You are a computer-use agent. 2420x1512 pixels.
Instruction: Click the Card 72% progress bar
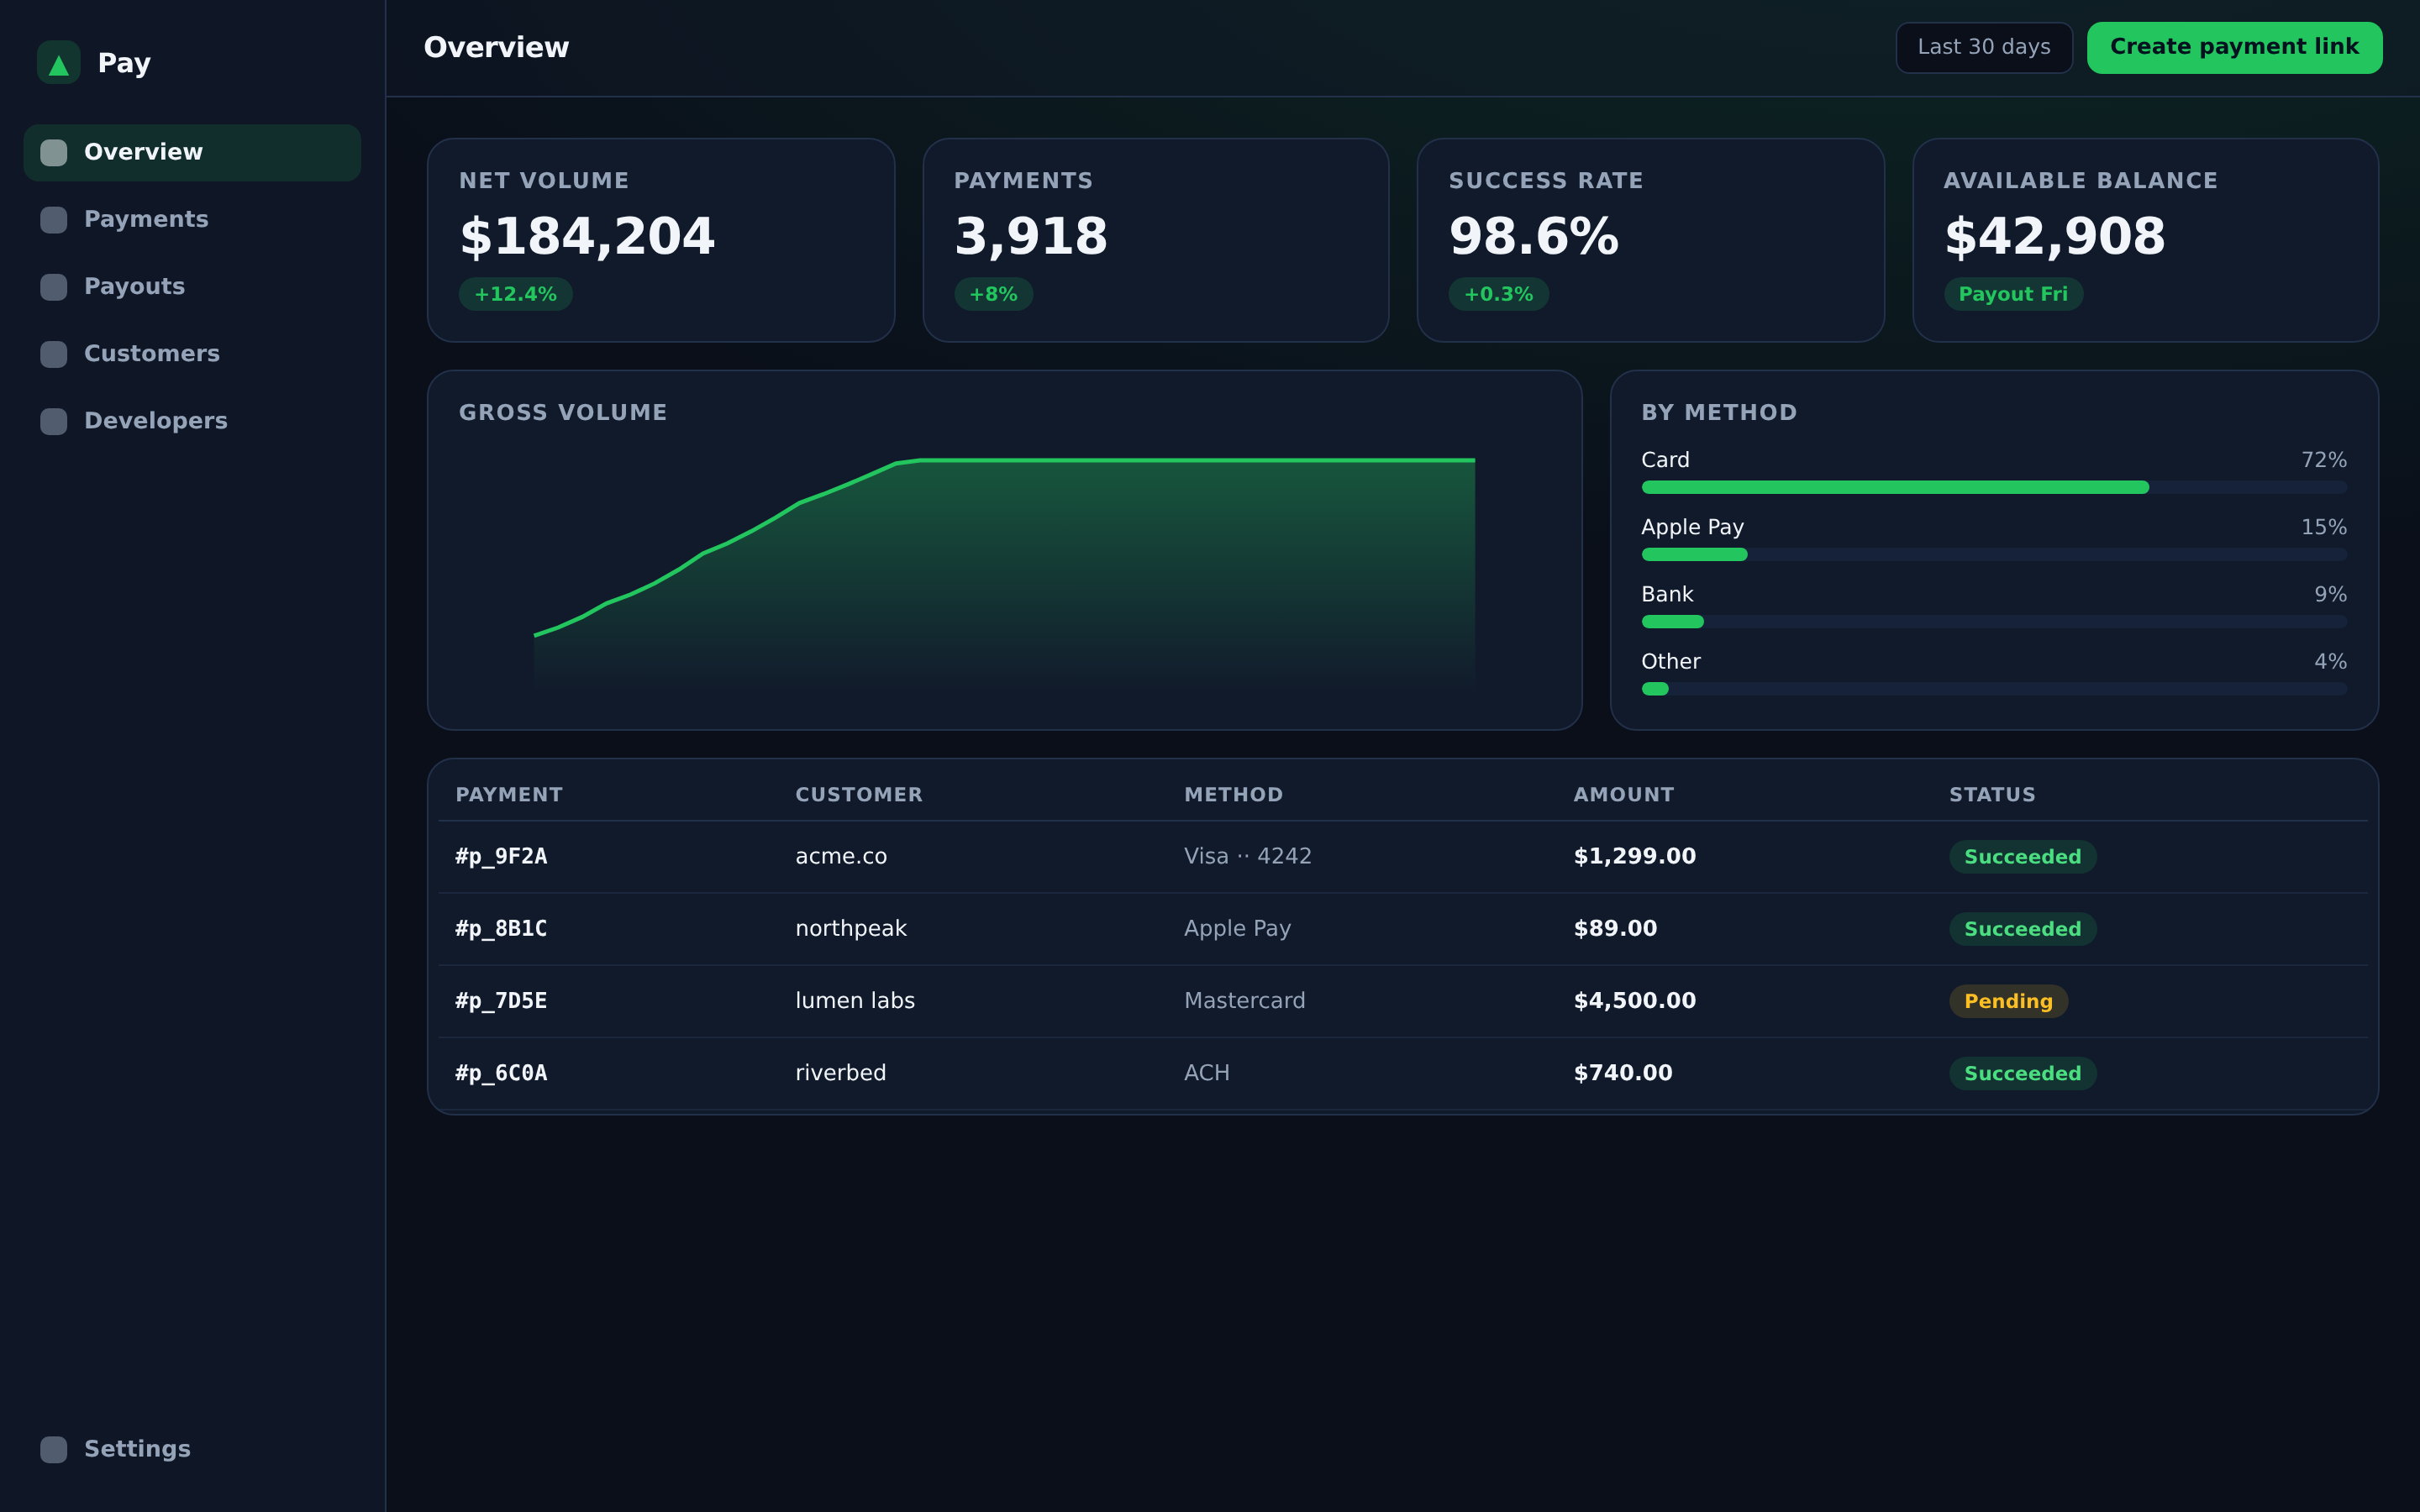click(x=1994, y=487)
